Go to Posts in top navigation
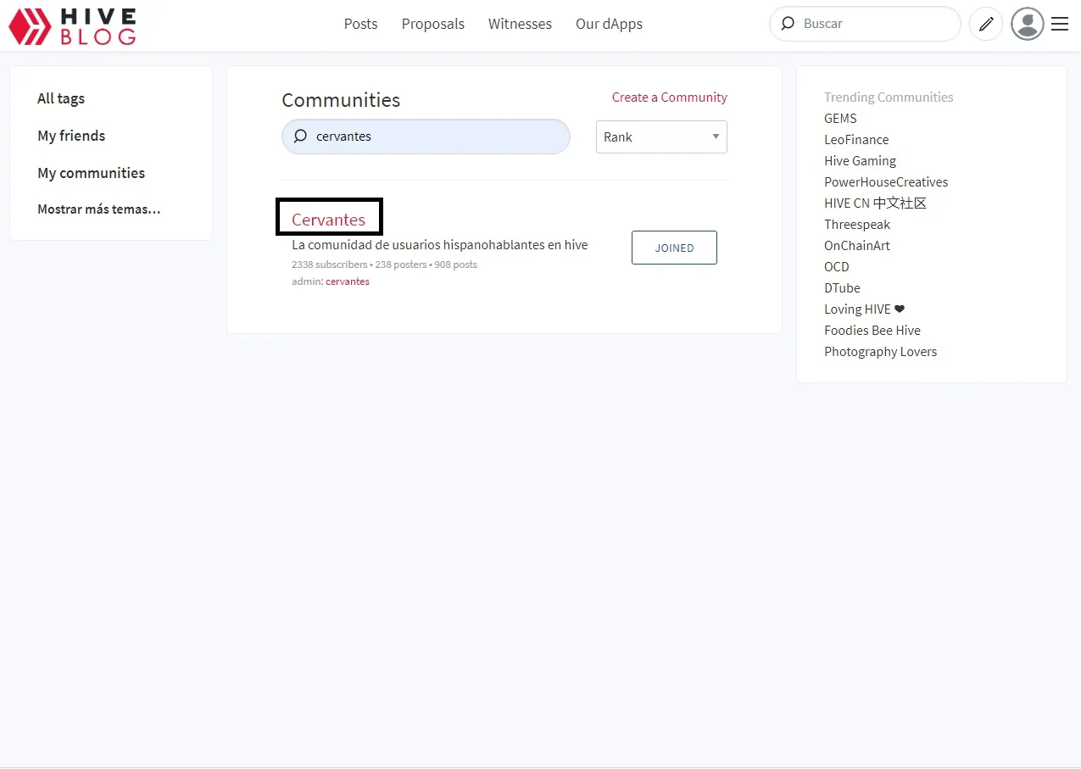This screenshot has height=769, width=1081. (x=360, y=24)
